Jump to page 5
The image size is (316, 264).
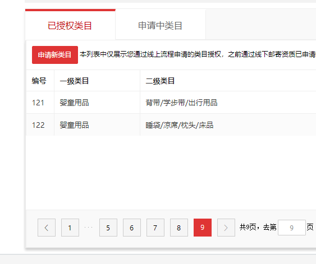pos(108,228)
